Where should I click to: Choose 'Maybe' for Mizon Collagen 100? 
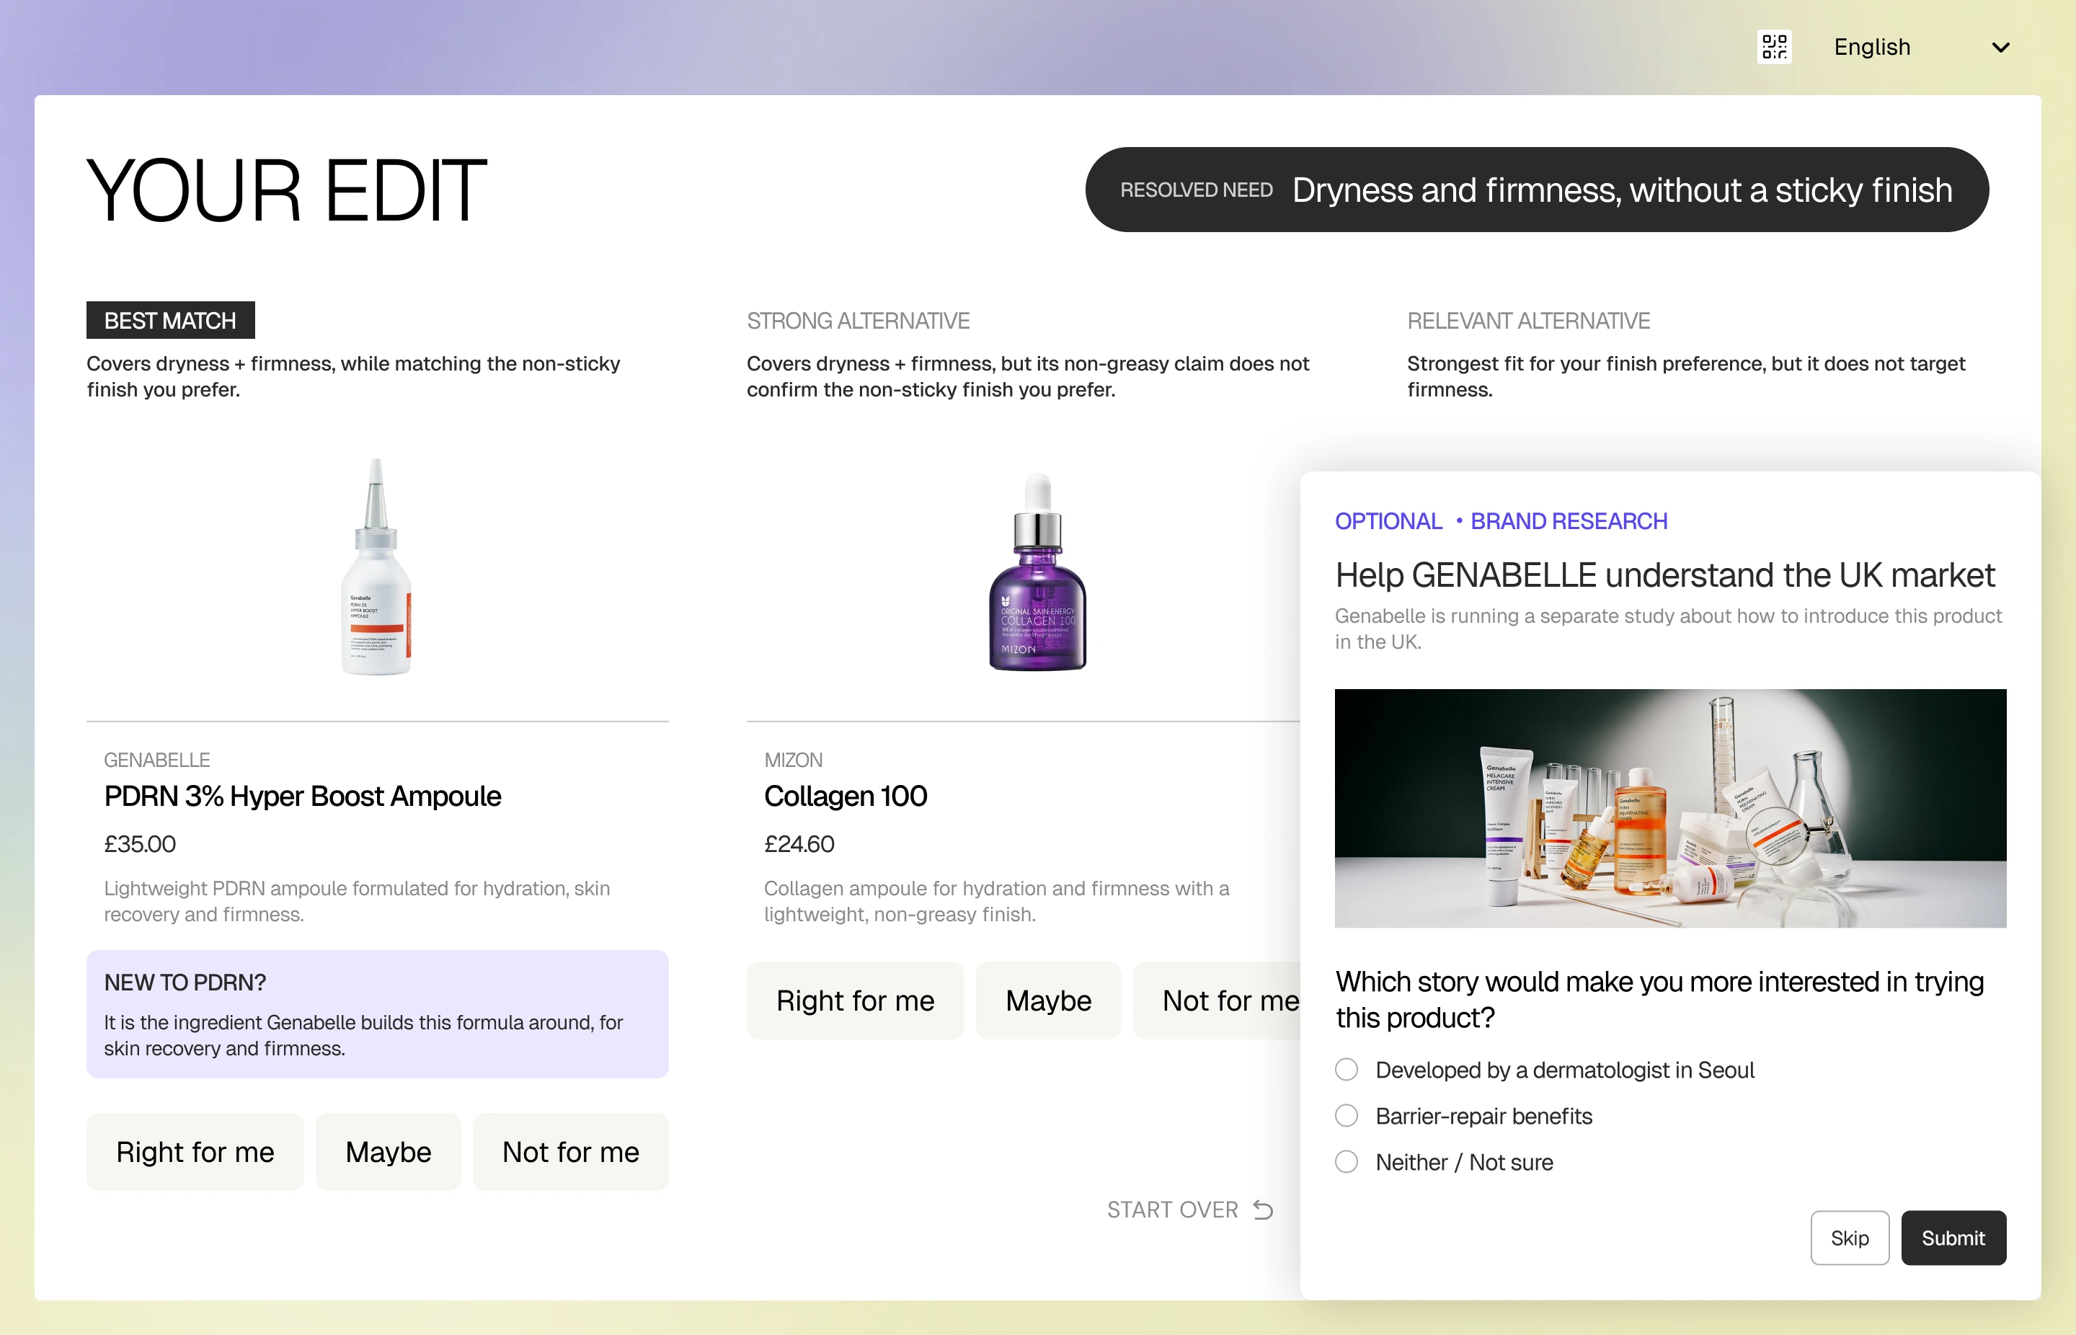1048,1001
